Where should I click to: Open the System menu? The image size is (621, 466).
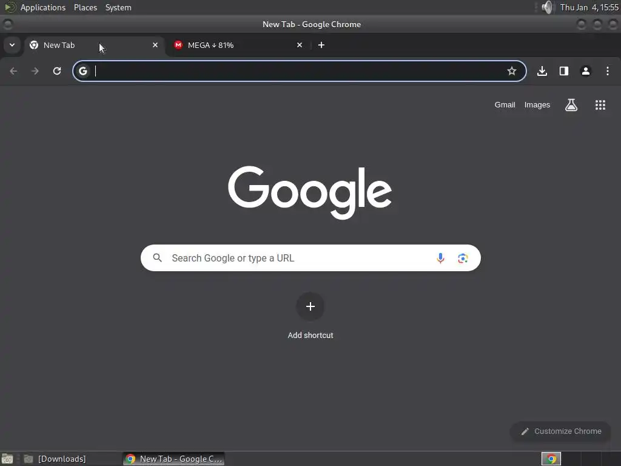pyautogui.click(x=118, y=7)
